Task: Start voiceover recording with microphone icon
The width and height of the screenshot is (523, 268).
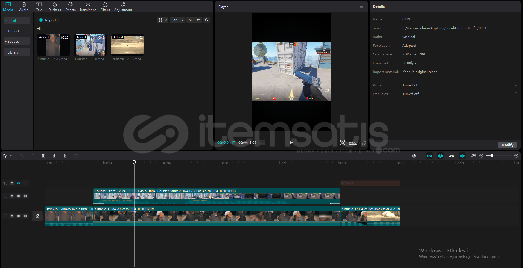Action: pos(414,156)
